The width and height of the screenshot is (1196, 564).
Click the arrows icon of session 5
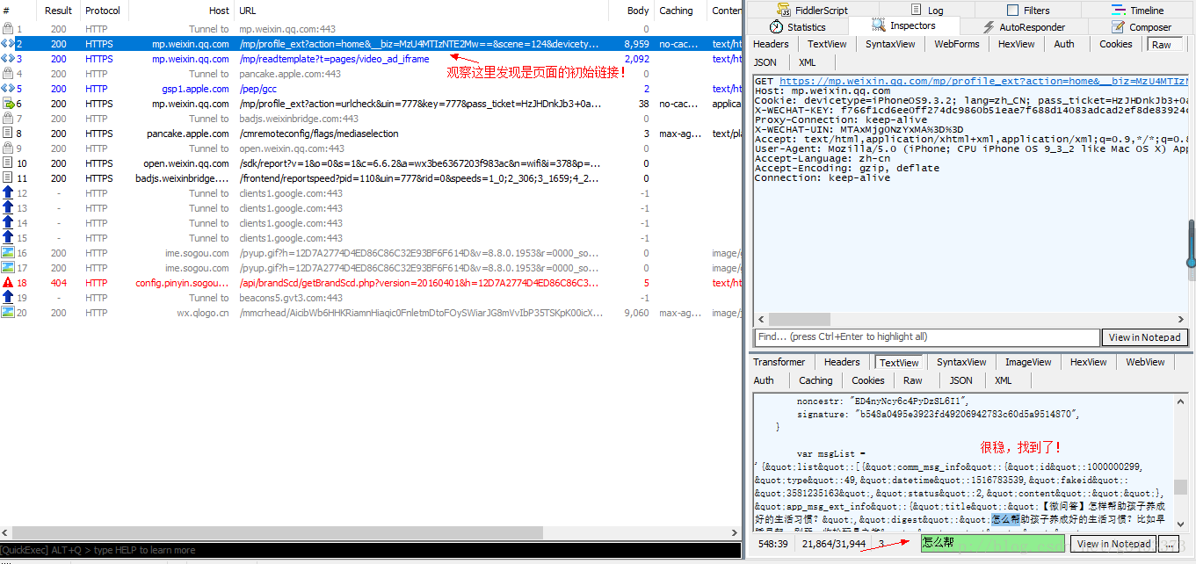[x=8, y=89]
